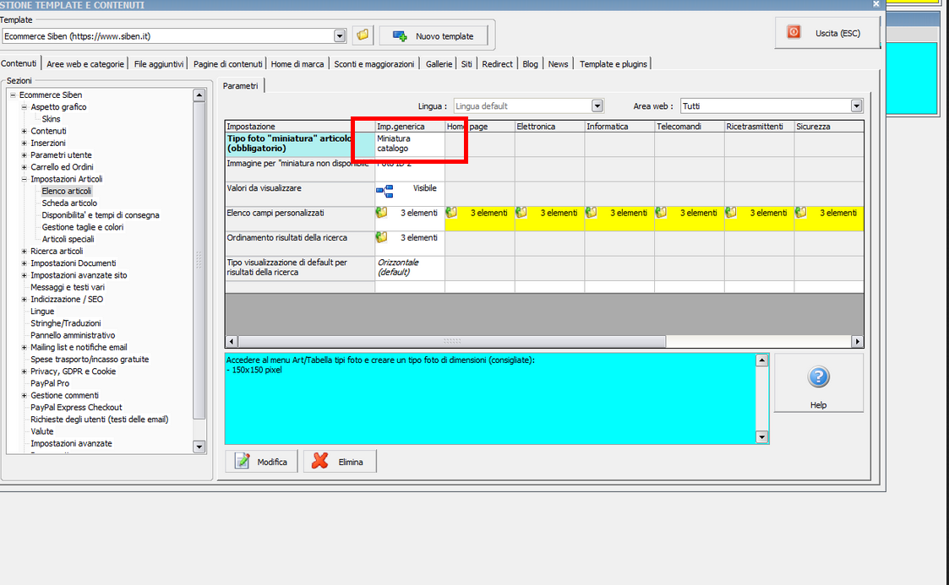Switch to Home di marca tab
949x585 pixels.
pos(297,64)
